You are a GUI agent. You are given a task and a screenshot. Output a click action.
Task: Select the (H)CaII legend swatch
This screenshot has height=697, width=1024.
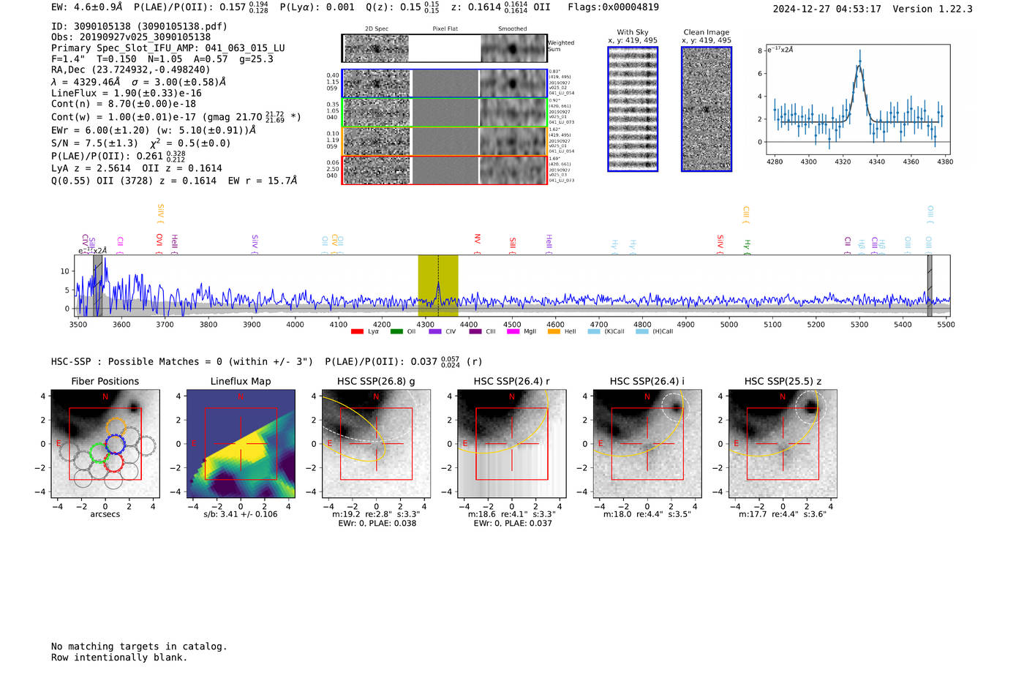(642, 332)
